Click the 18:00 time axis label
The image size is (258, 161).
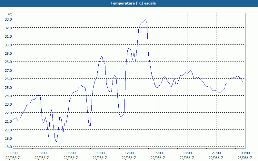click(x=187, y=153)
